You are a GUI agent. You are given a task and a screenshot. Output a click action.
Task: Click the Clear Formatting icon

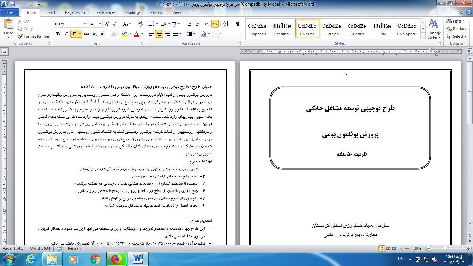[x=140, y=24]
